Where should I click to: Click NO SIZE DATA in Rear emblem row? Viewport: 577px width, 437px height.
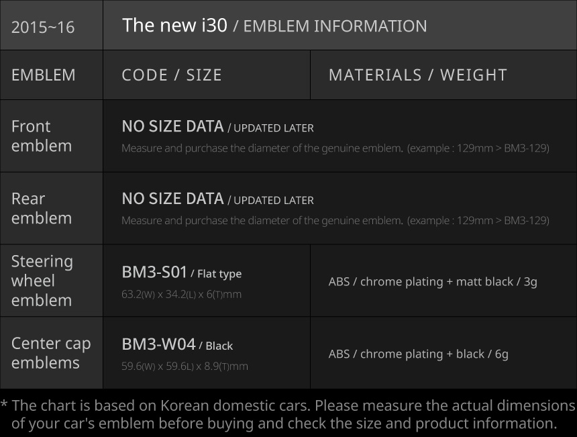click(172, 199)
